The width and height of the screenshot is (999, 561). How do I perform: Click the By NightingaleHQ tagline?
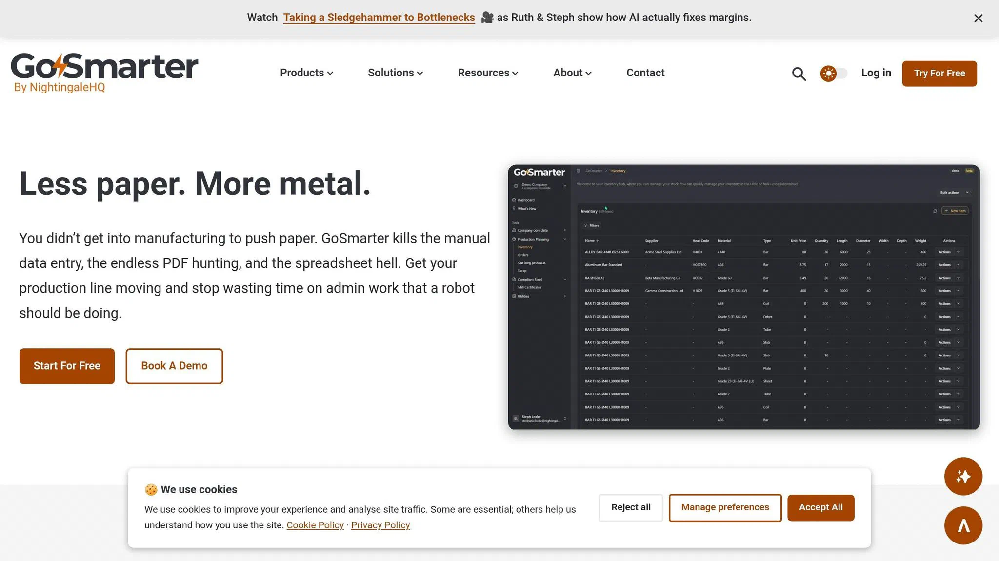(60, 87)
